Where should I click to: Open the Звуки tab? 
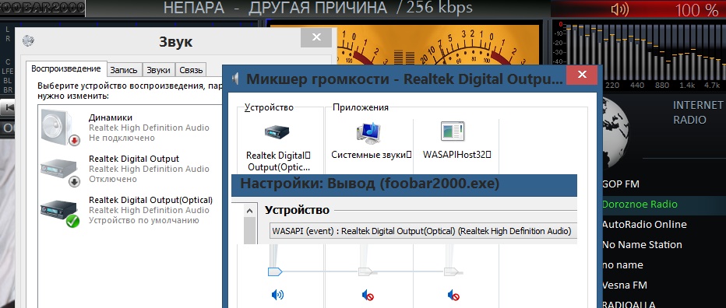159,70
